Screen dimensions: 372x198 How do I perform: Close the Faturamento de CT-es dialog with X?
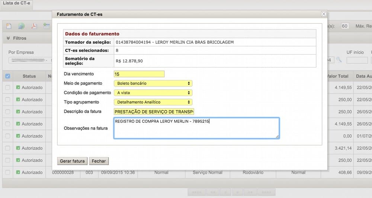pyautogui.click(x=324, y=14)
